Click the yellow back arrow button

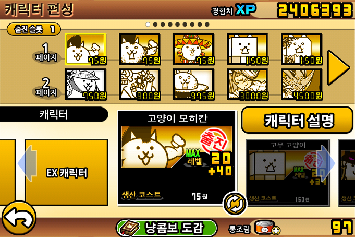click(19, 218)
